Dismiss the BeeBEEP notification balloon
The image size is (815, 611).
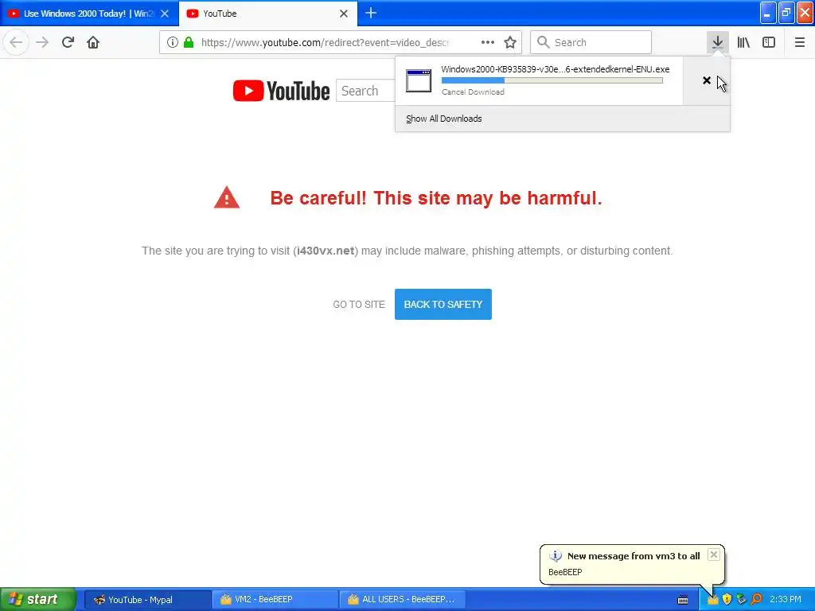(x=714, y=555)
